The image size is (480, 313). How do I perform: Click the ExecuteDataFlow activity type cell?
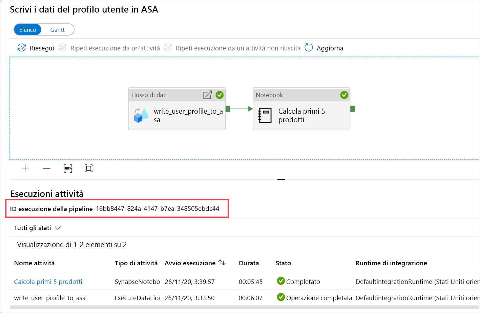(x=137, y=298)
